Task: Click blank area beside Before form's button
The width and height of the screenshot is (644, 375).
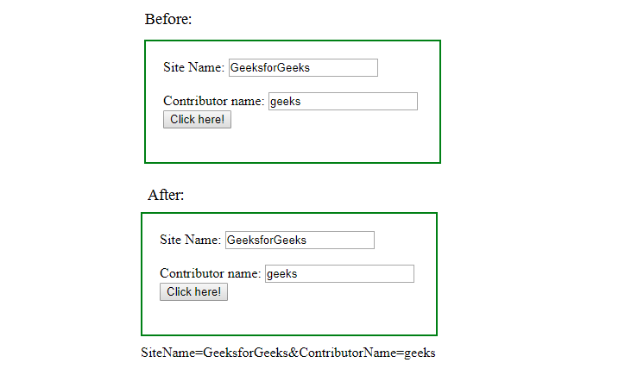Action: click(329, 120)
